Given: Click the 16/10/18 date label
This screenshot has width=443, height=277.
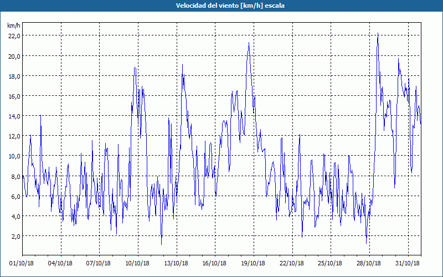Looking at the screenshot, I should pyautogui.click(x=214, y=263).
